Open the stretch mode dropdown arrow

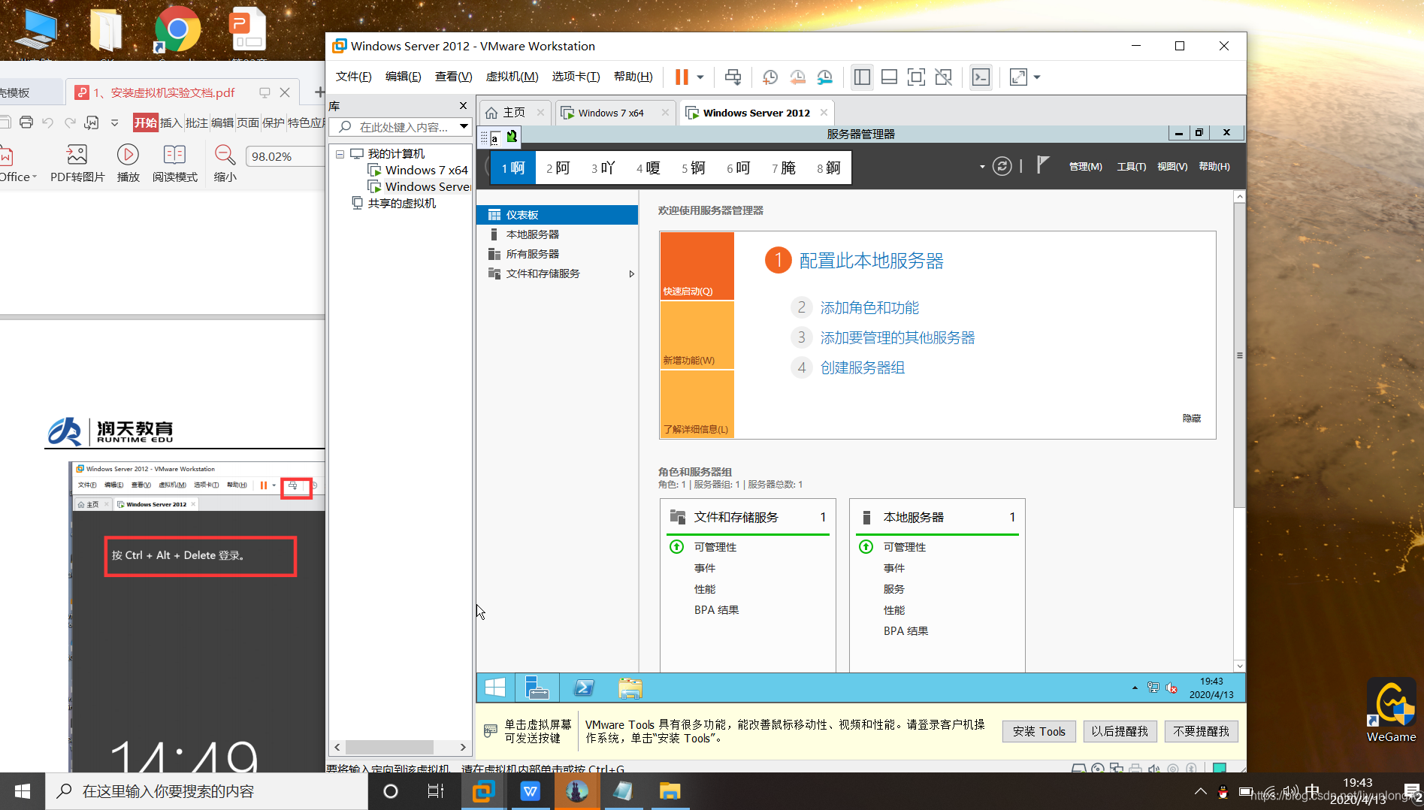(x=1037, y=77)
